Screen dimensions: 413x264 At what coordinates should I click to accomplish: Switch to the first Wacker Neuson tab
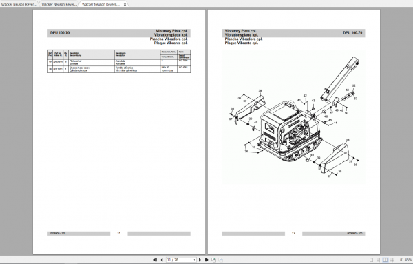coord(19,4)
